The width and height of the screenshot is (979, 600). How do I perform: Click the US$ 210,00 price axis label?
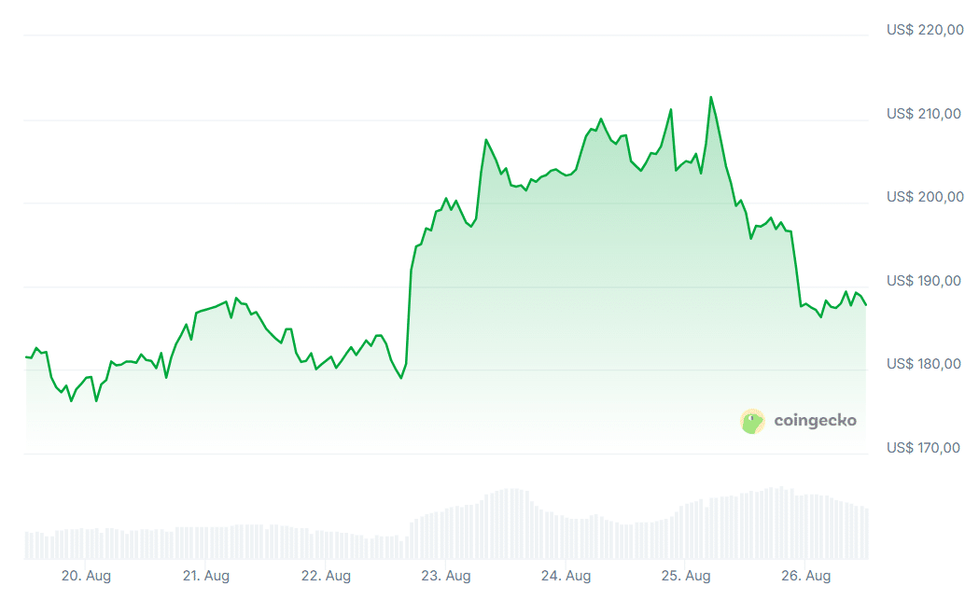pos(923,114)
